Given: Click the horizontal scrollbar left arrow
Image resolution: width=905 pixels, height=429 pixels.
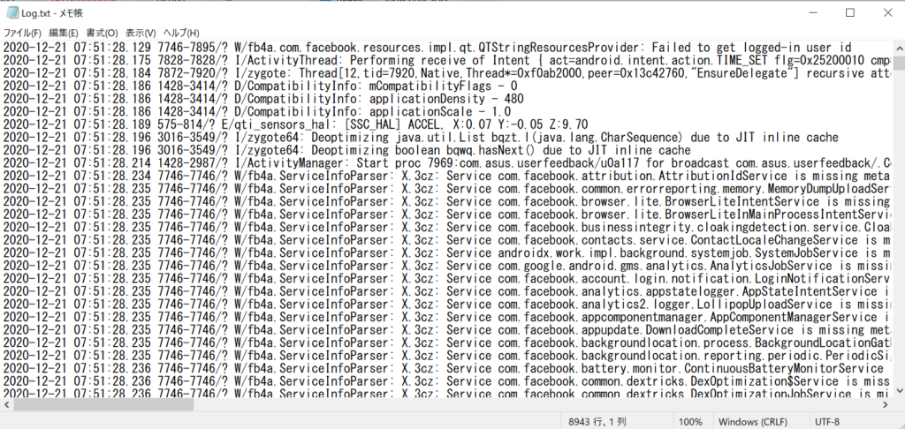Looking at the screenshot, I should 6,405.
